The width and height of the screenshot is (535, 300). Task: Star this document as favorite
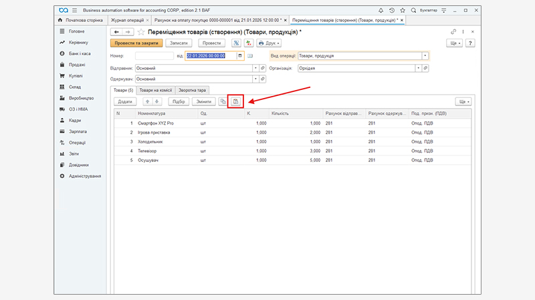141,31
